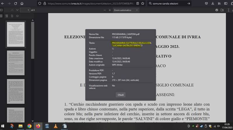
Task: Print the PDF document
Action: pos(217,10)
